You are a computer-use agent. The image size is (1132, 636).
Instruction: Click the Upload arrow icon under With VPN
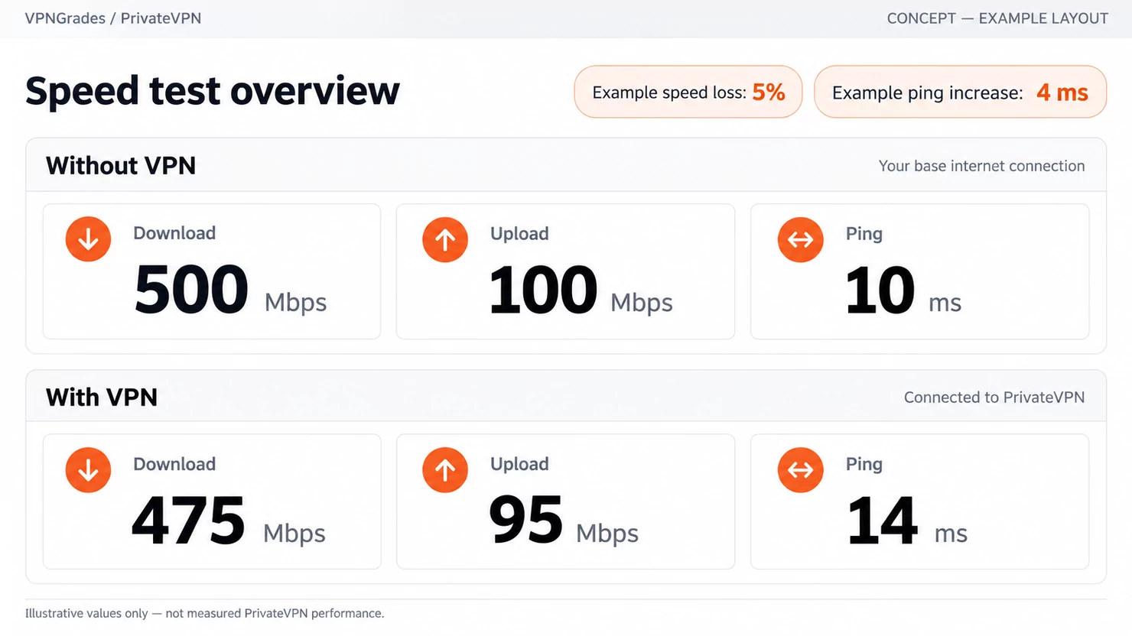tap(445, 470)
